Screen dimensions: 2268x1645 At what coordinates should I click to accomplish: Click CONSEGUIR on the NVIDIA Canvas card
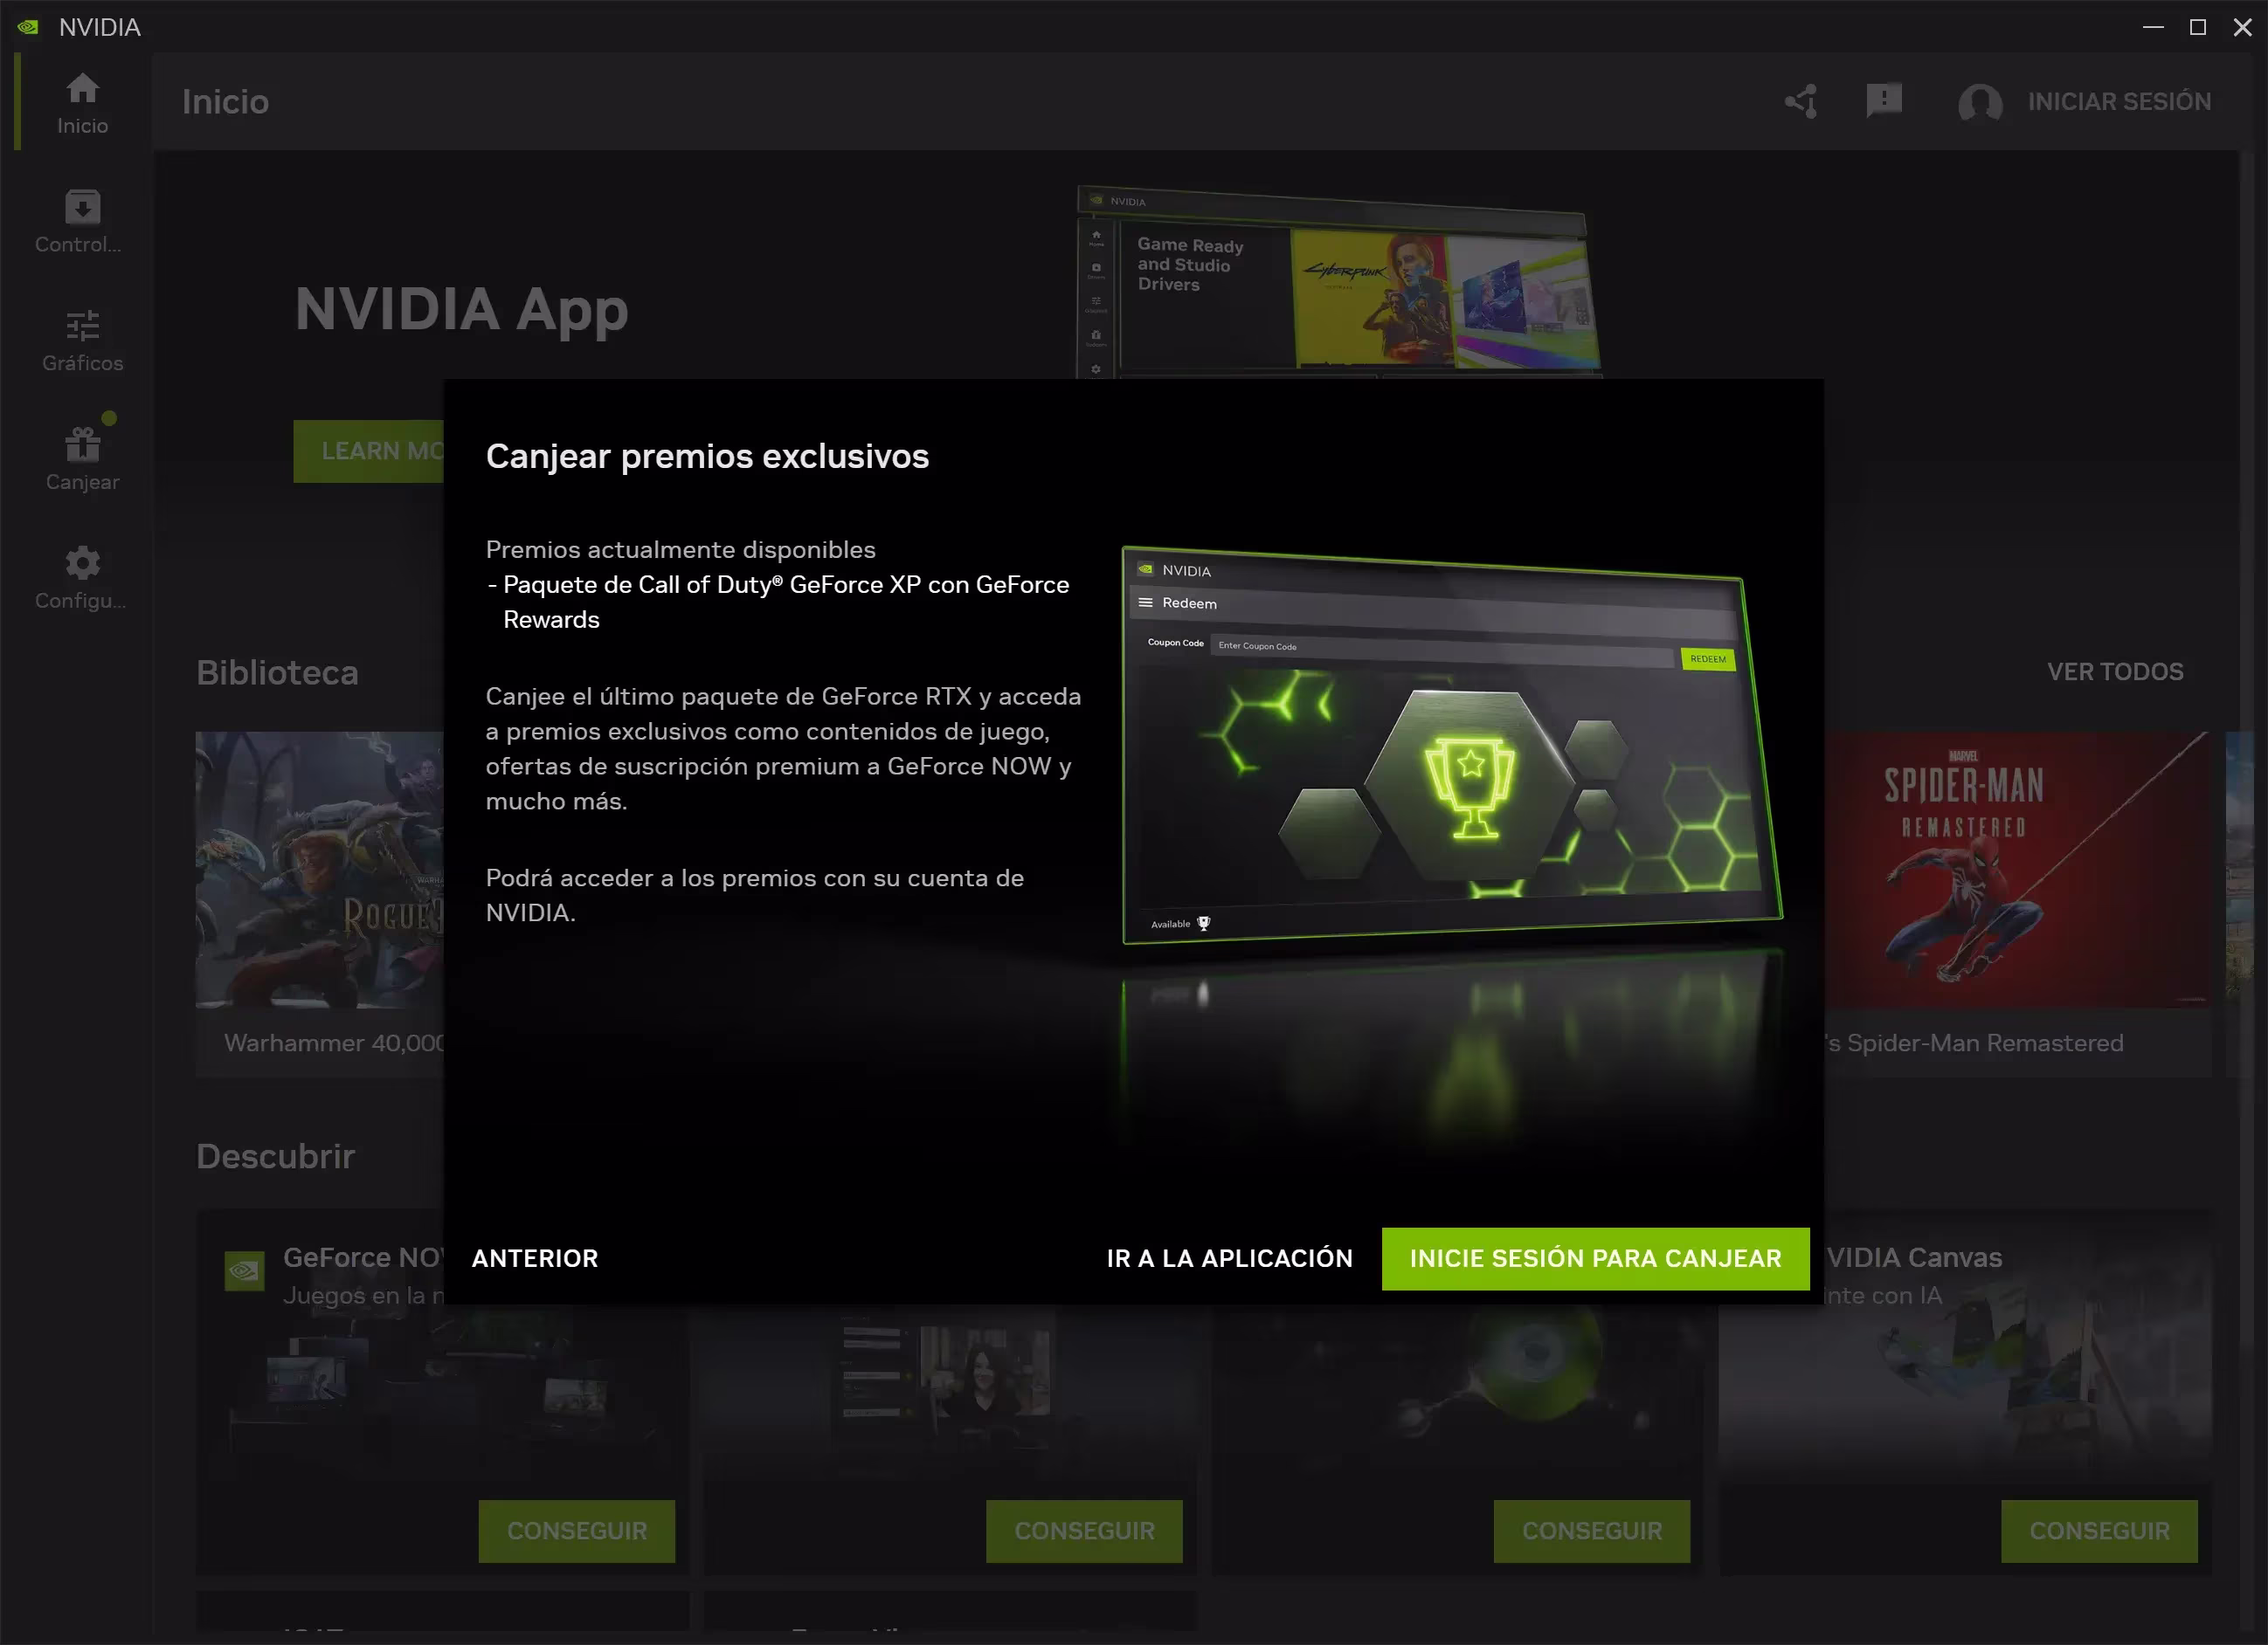[2099, 1530]
